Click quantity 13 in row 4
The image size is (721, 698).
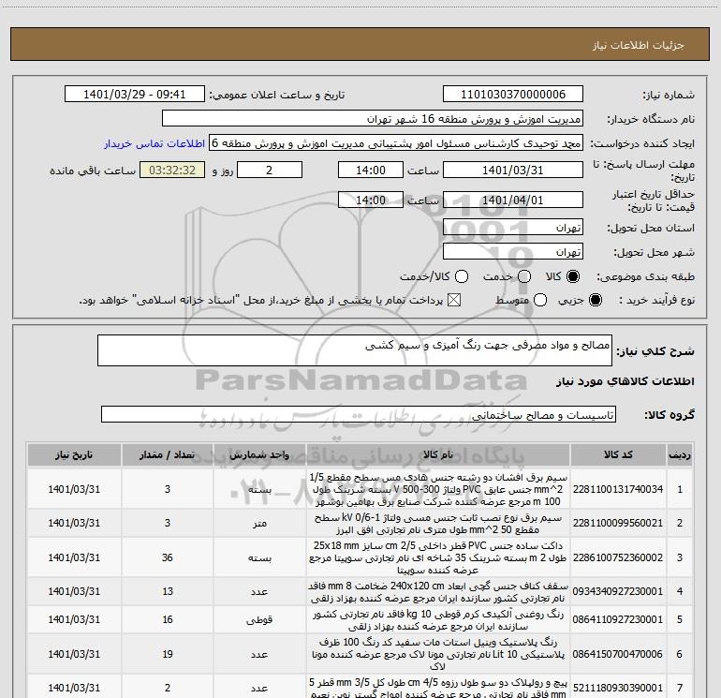click(x=168, y=591)
